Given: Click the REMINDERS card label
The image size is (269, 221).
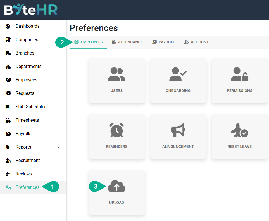Looking at the screenshot, I should tap(117, 147).
